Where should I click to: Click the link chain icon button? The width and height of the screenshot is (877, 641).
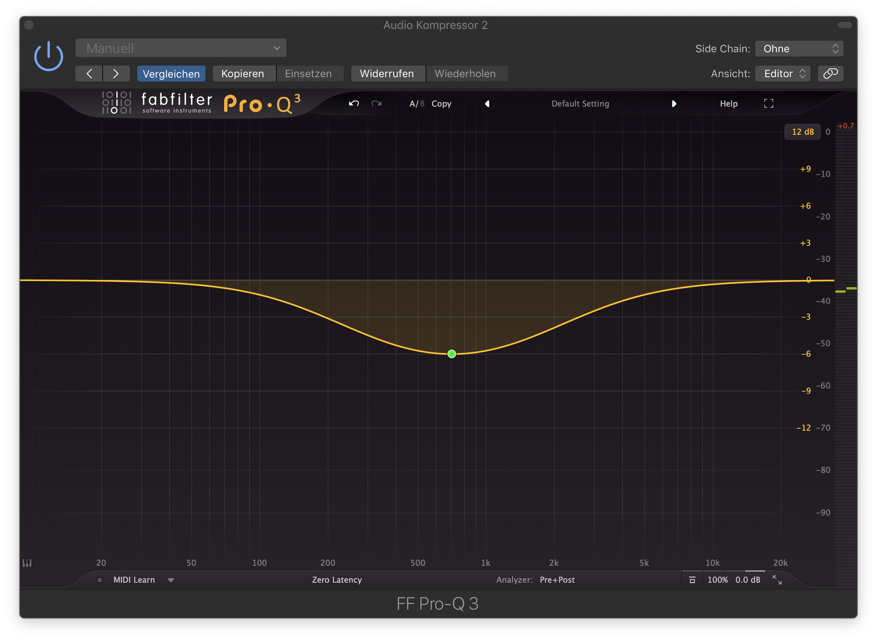[x=830, y=74]
